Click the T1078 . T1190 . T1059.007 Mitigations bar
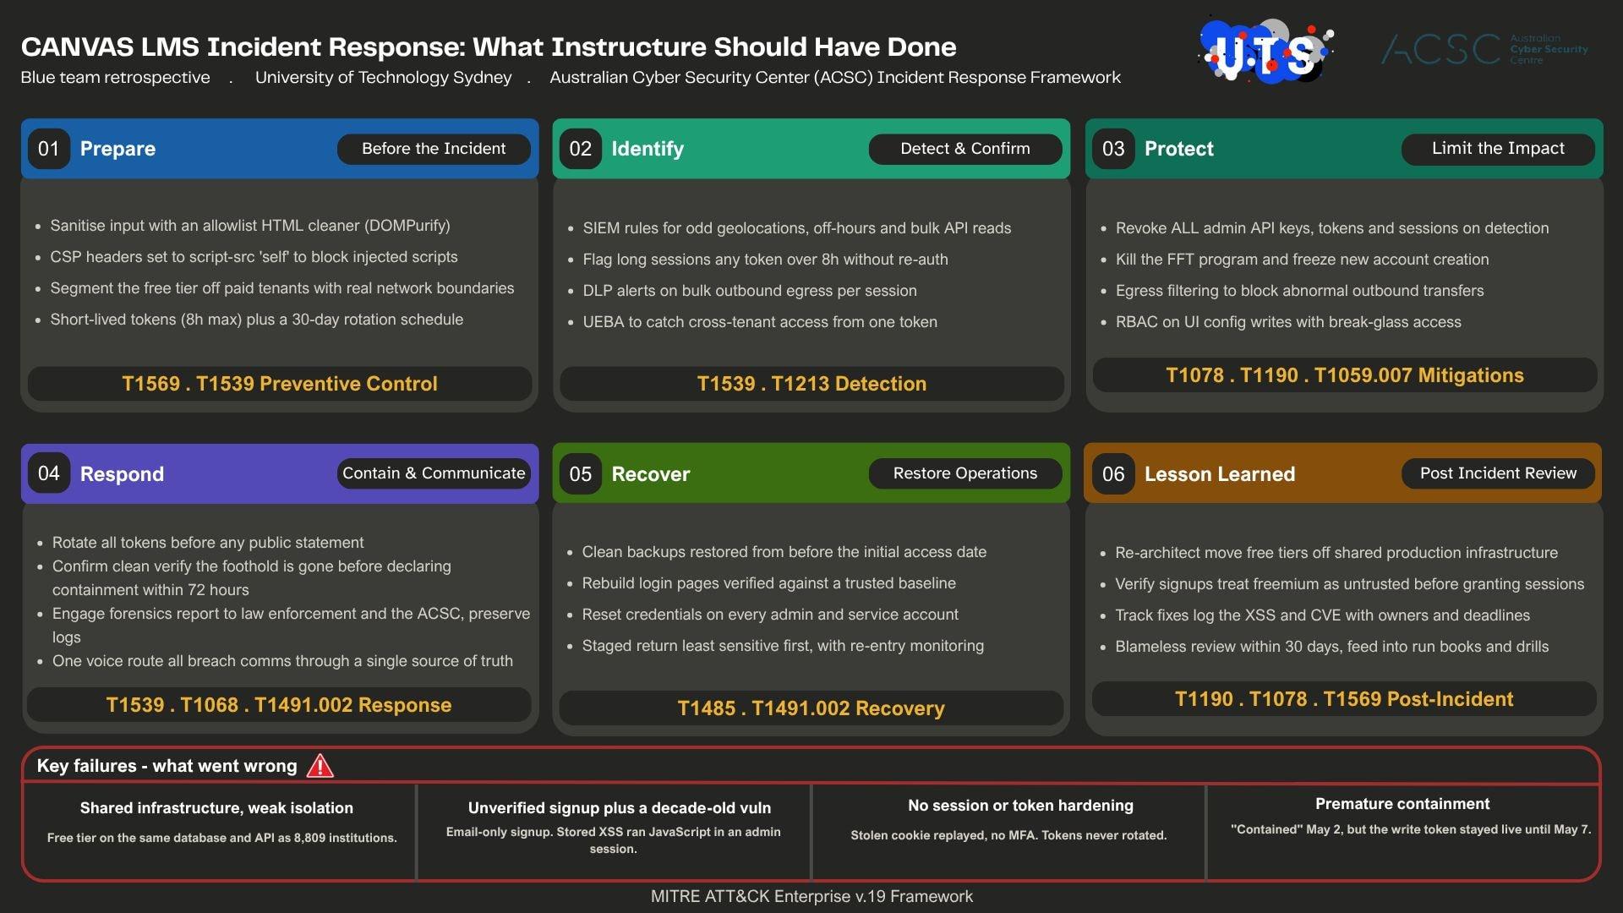The image size is (1623, 913). 1345,375
